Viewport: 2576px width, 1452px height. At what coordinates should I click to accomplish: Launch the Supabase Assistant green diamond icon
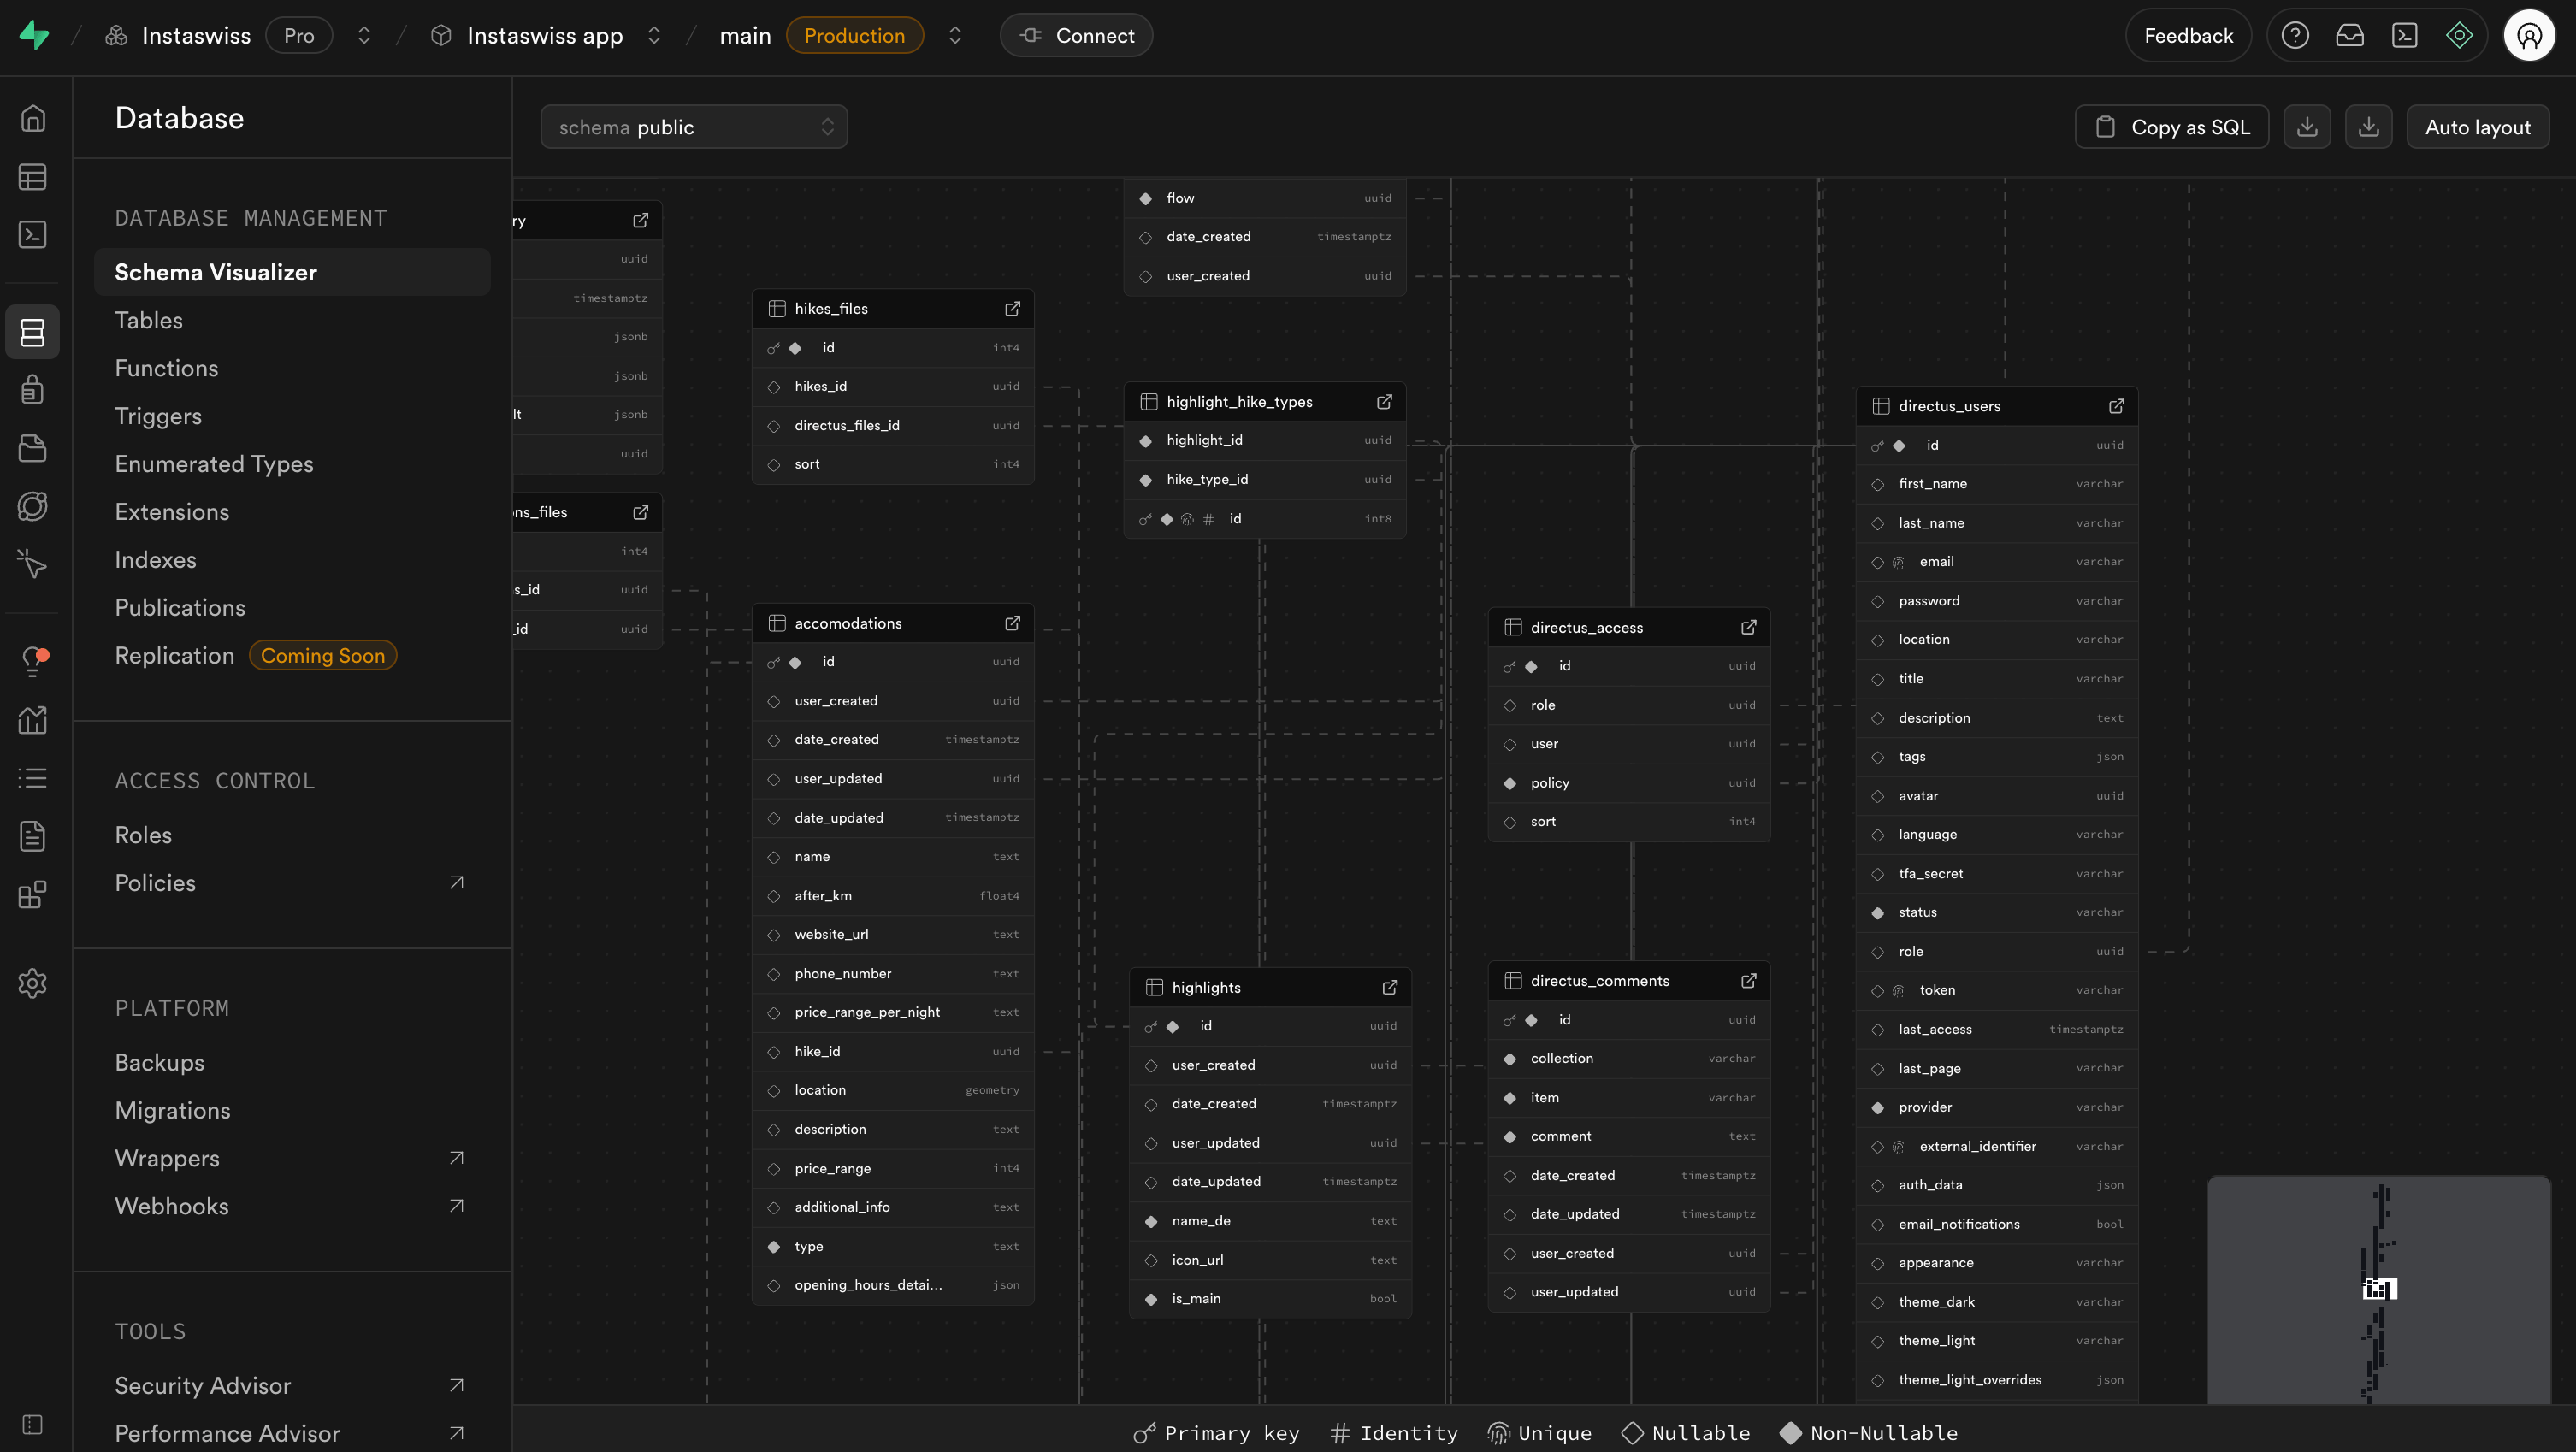pos(2460,35)
